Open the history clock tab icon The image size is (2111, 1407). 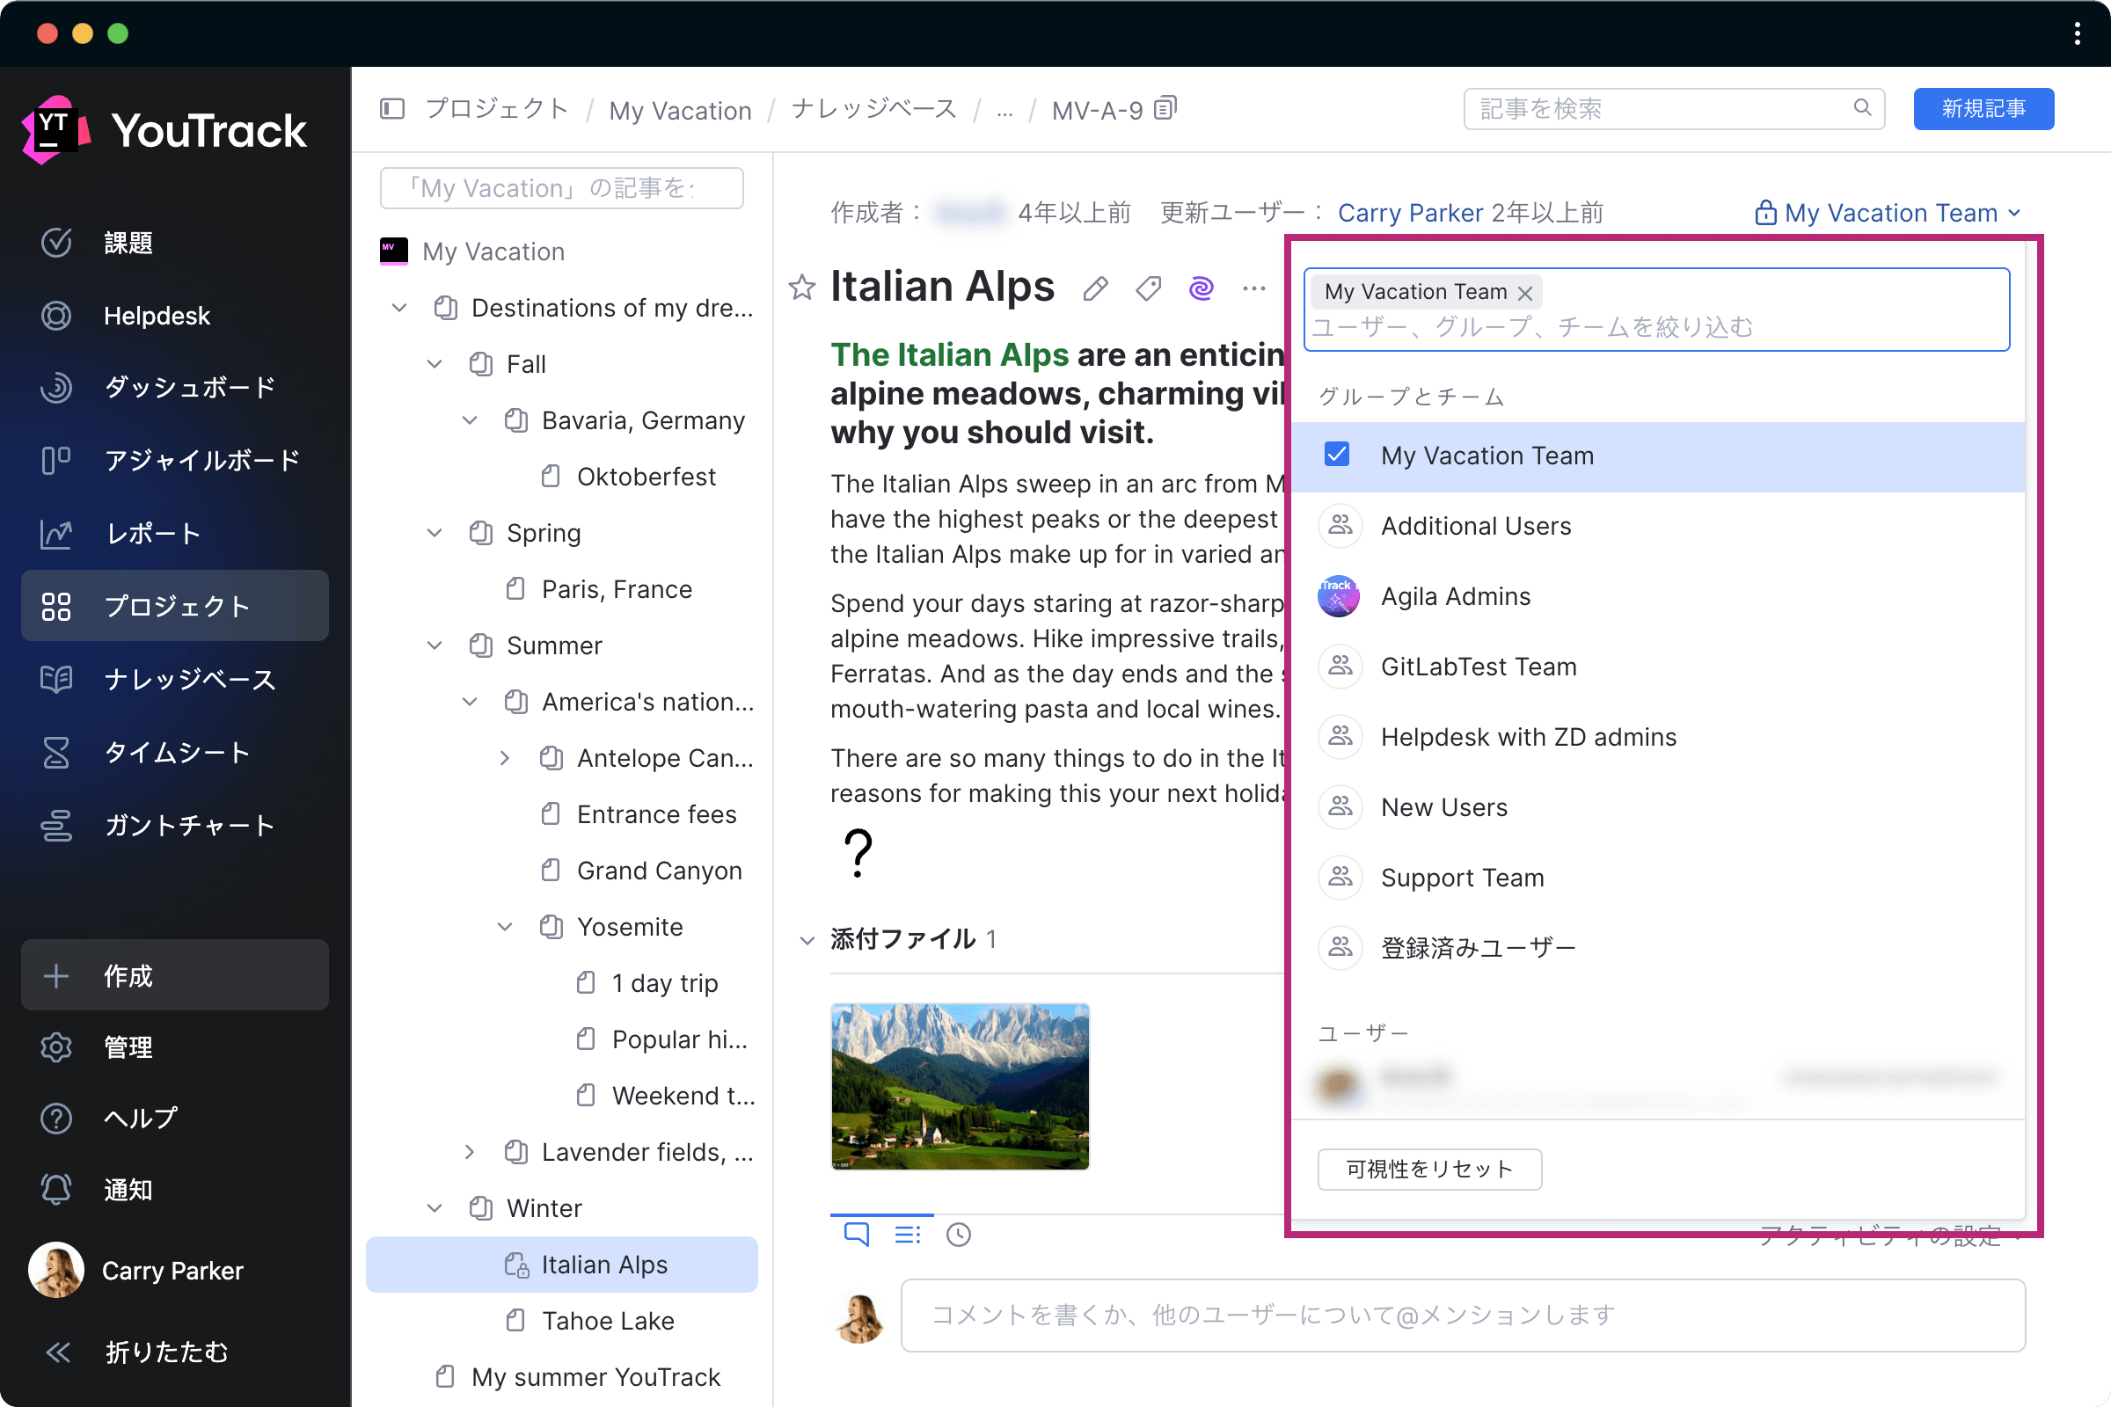(959, 1235)
